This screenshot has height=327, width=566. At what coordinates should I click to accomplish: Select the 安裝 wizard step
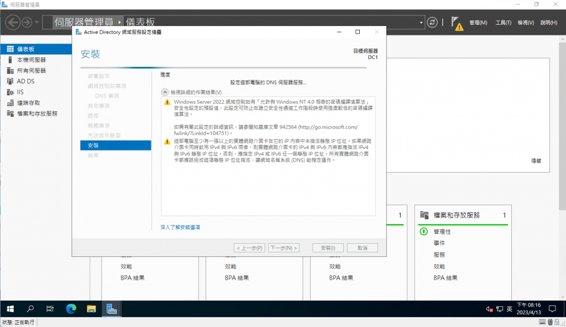pyautogui.click(x=116, y=146)
